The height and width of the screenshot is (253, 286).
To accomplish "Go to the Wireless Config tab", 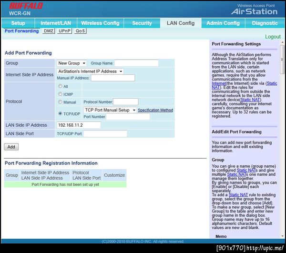I will point(100,23).
